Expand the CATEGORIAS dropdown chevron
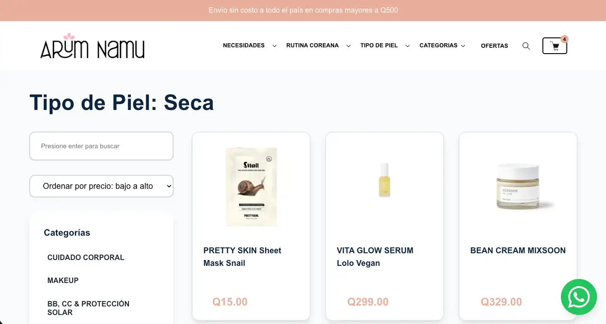This screenshot has height=324, width=606. (463, 46)
